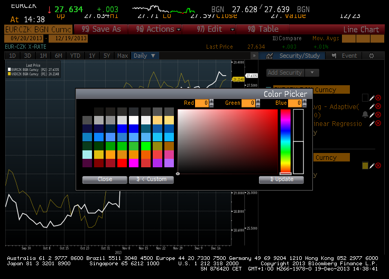Click the Add Security input field
This screenshot has width=389, height=279.
point(285,73)
